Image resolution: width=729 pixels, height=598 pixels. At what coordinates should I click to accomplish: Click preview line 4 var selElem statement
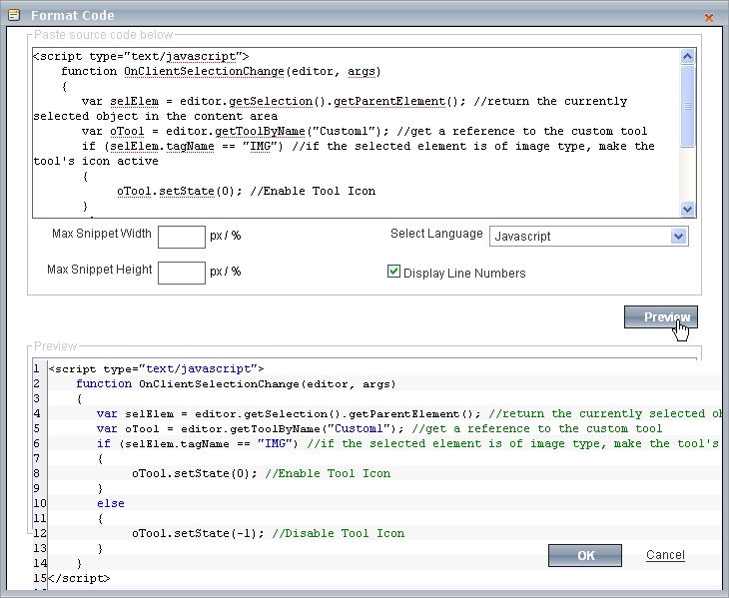[x=409, y=413]
